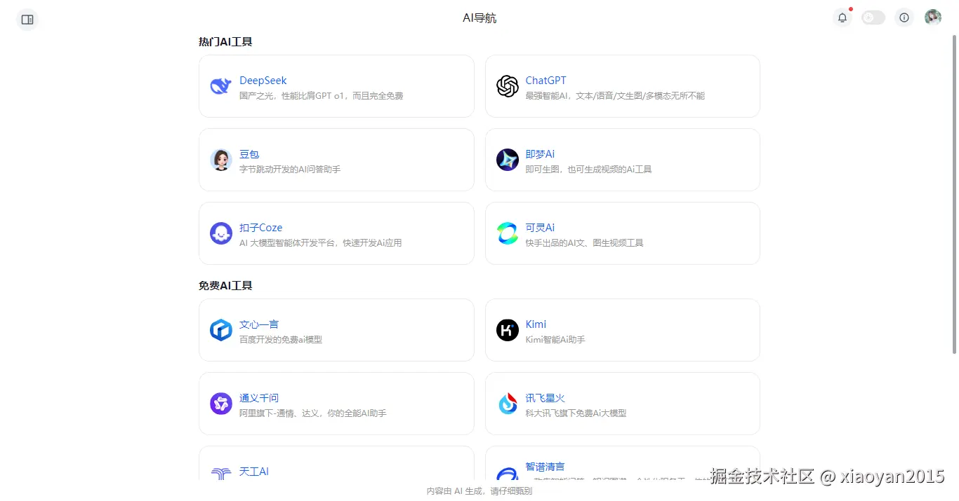959x501 pixels.
Task: Click the 文心一言 logo icon
Action: click(220, 330)
